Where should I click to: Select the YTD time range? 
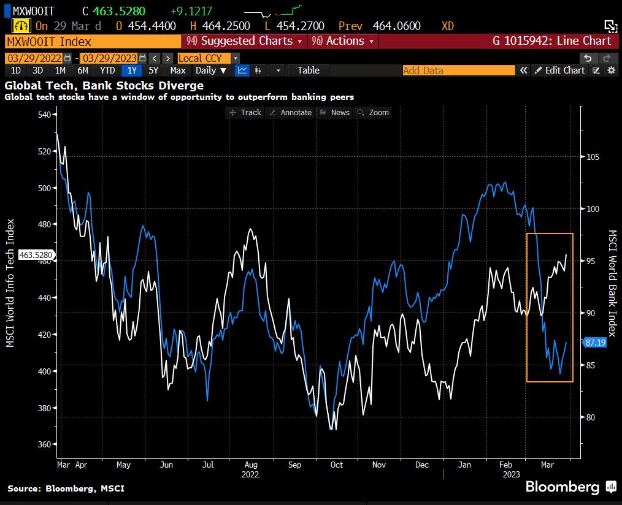pos(107,70)
